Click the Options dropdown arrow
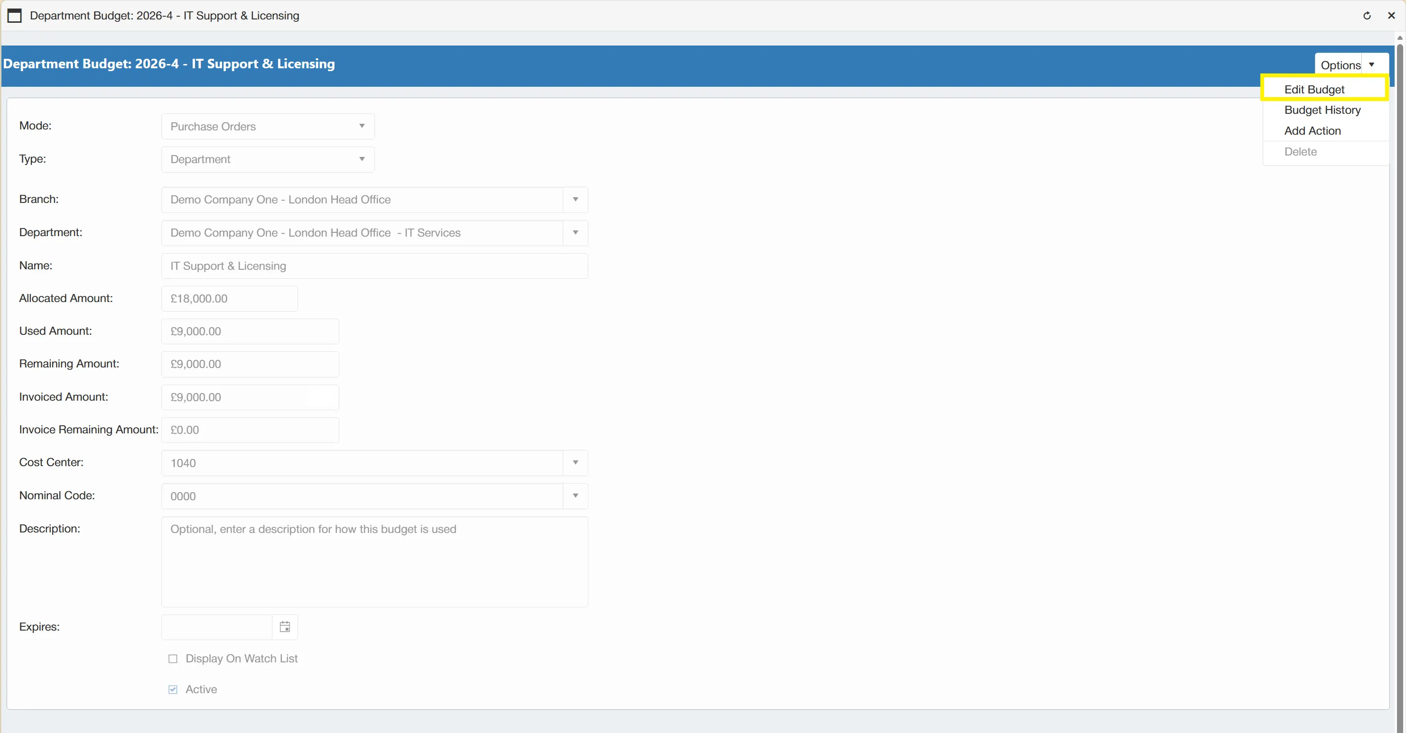 1372,64
